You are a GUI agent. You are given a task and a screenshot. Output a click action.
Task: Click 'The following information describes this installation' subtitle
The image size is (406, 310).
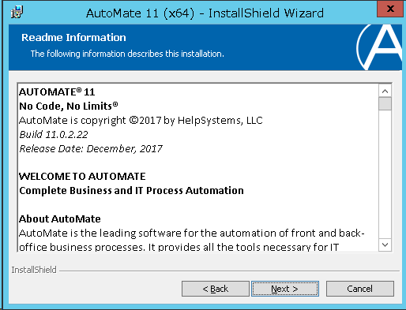[127, 54]
